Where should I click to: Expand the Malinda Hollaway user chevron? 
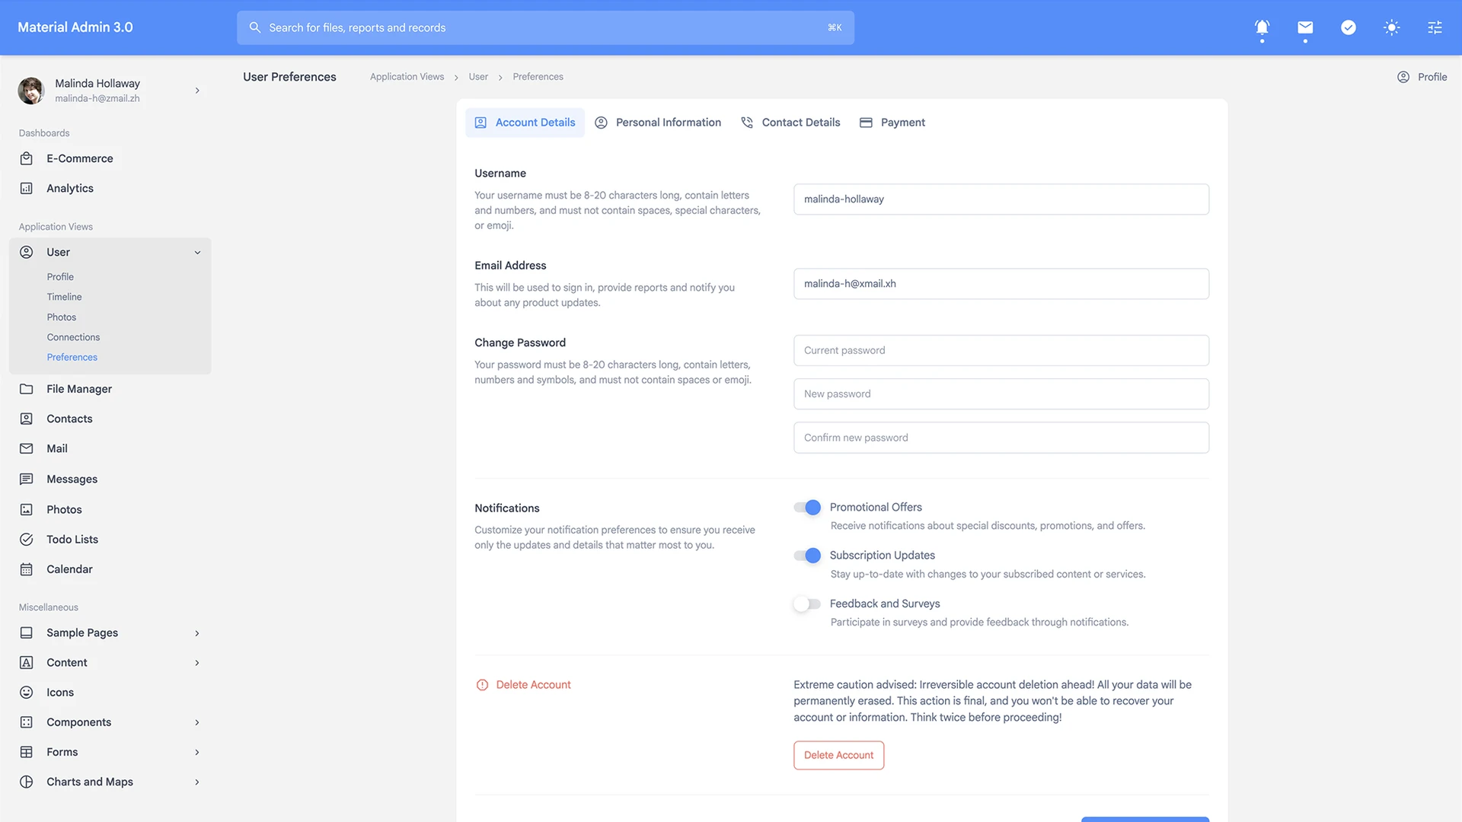[x=197, y=91]
